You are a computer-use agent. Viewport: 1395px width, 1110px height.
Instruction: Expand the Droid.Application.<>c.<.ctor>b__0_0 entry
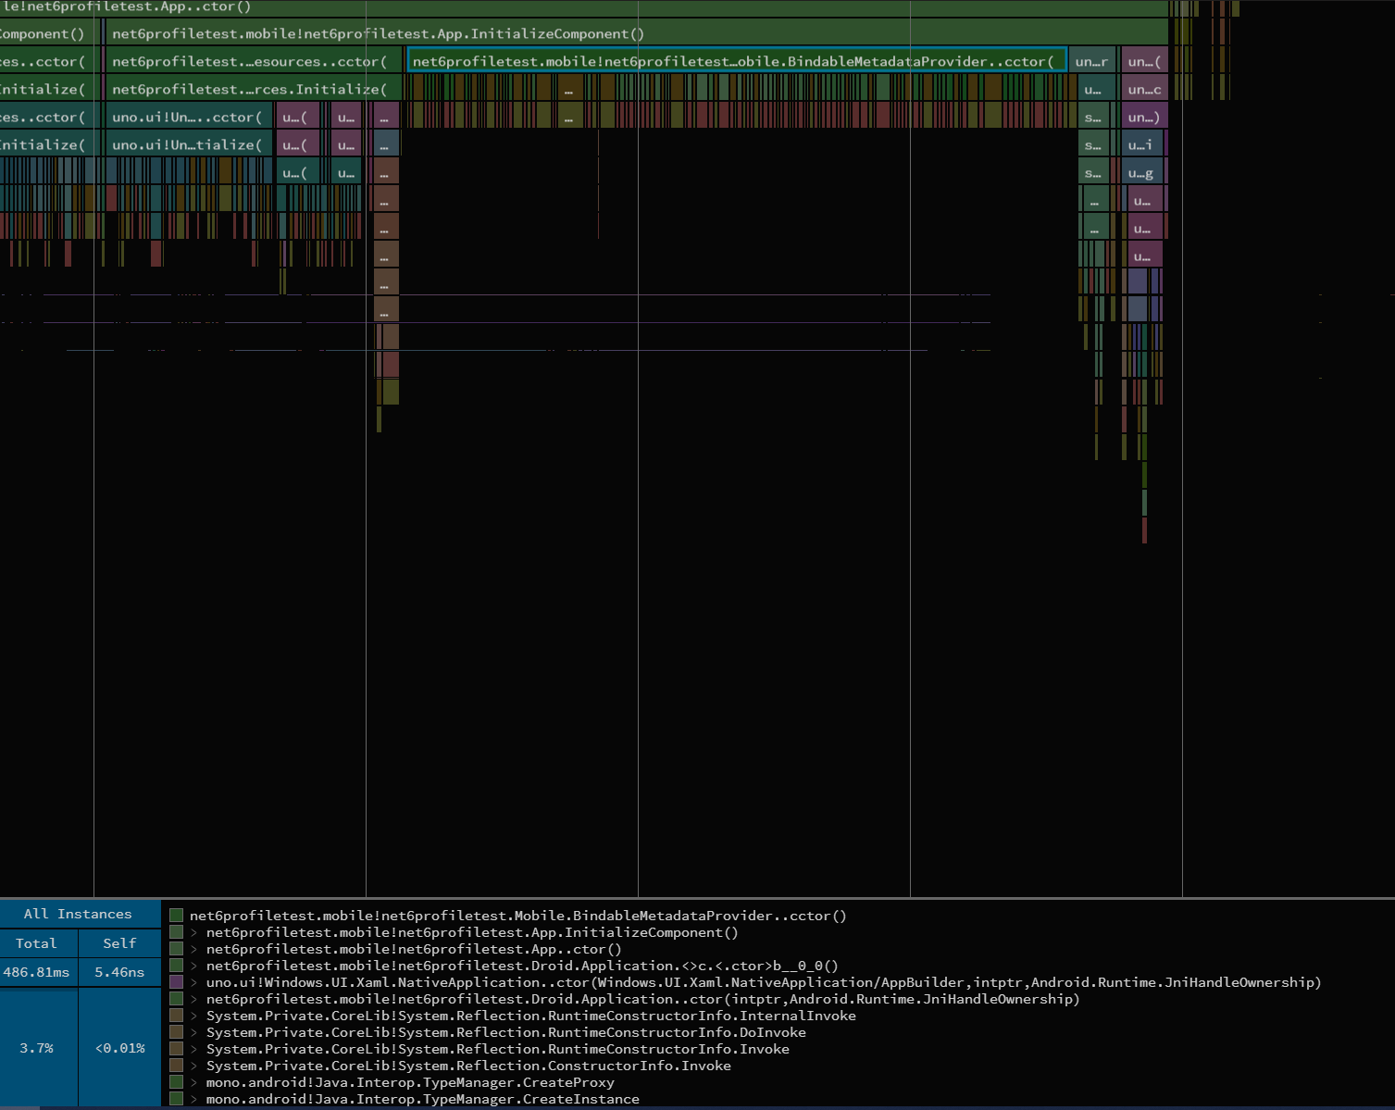click(x=193, y=966)
